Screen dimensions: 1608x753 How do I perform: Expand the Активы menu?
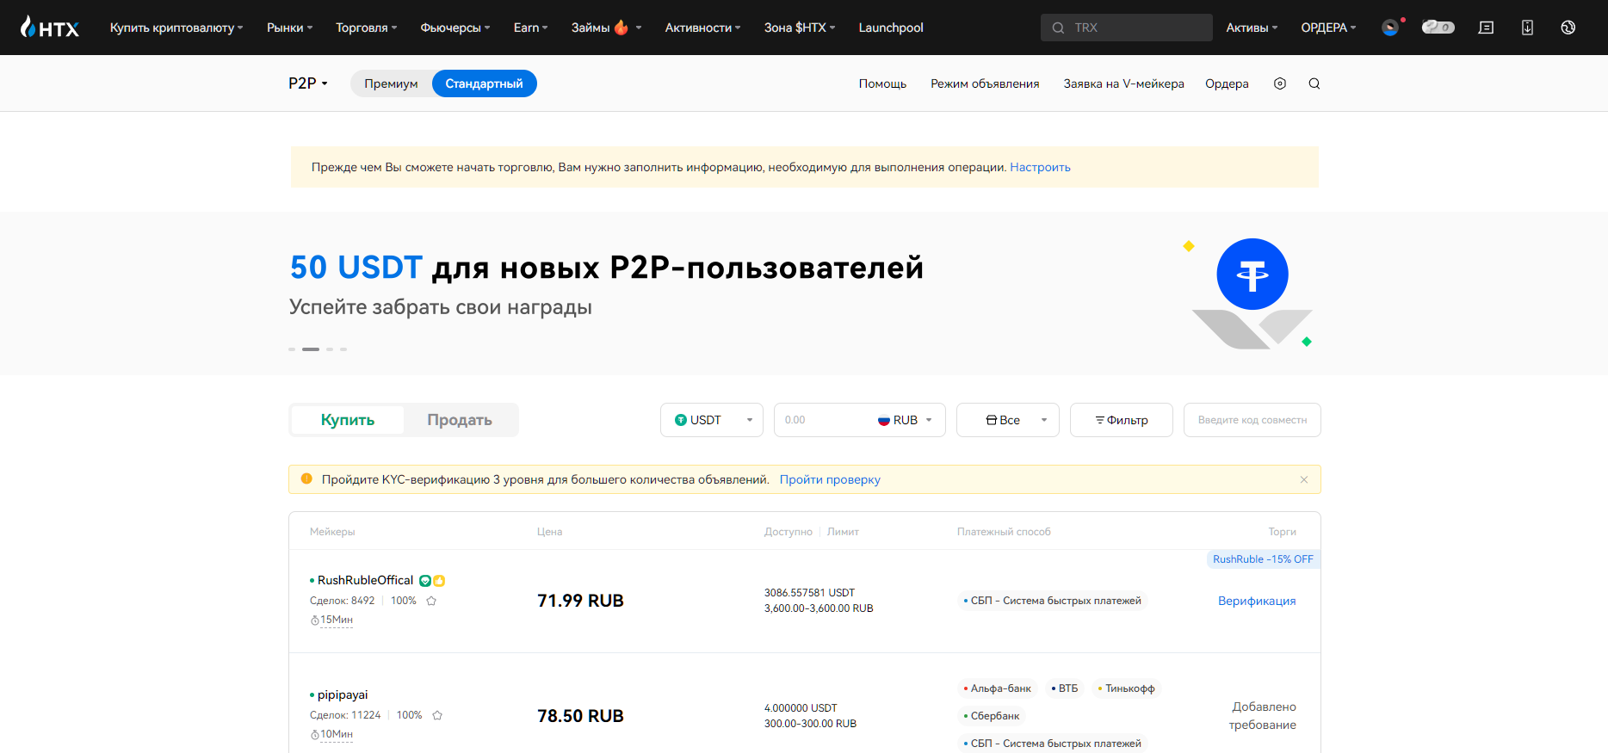1252,28
